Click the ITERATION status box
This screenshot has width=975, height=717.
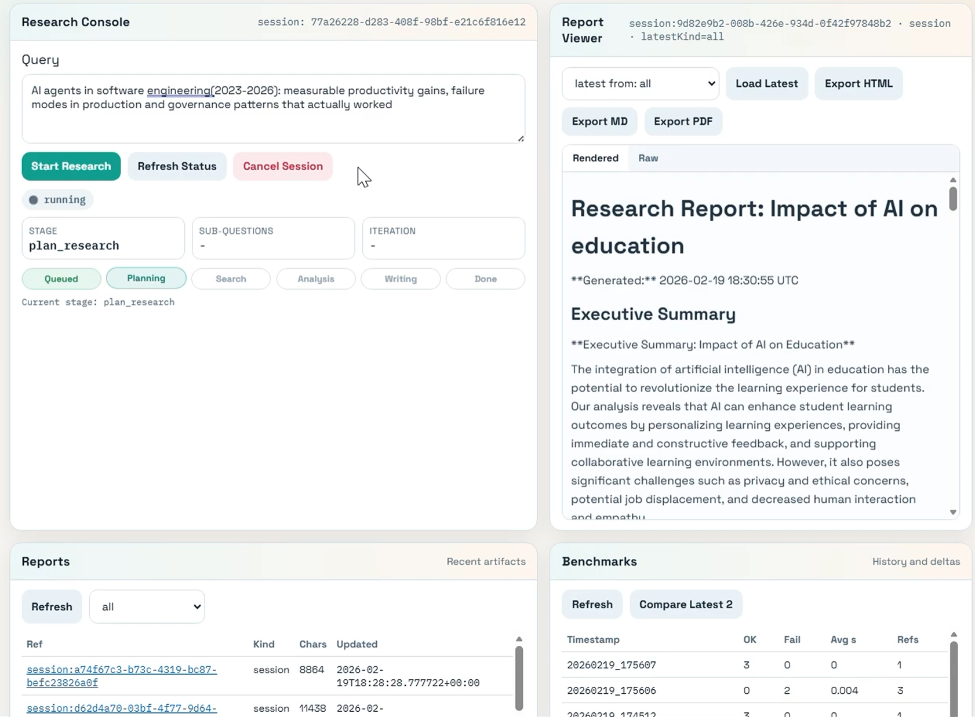(443, 238)
